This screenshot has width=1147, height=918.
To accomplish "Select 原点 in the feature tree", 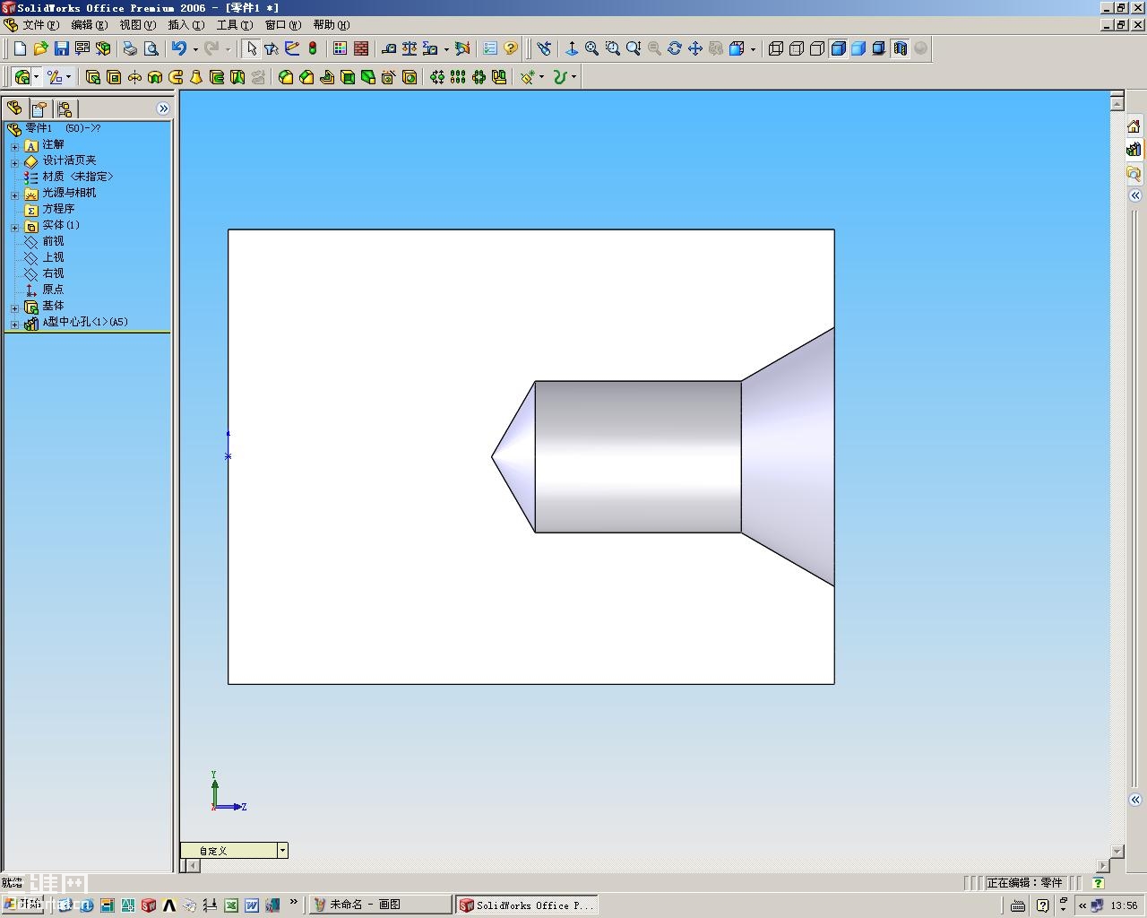I will pyautogui.click(x=53, y=290).
